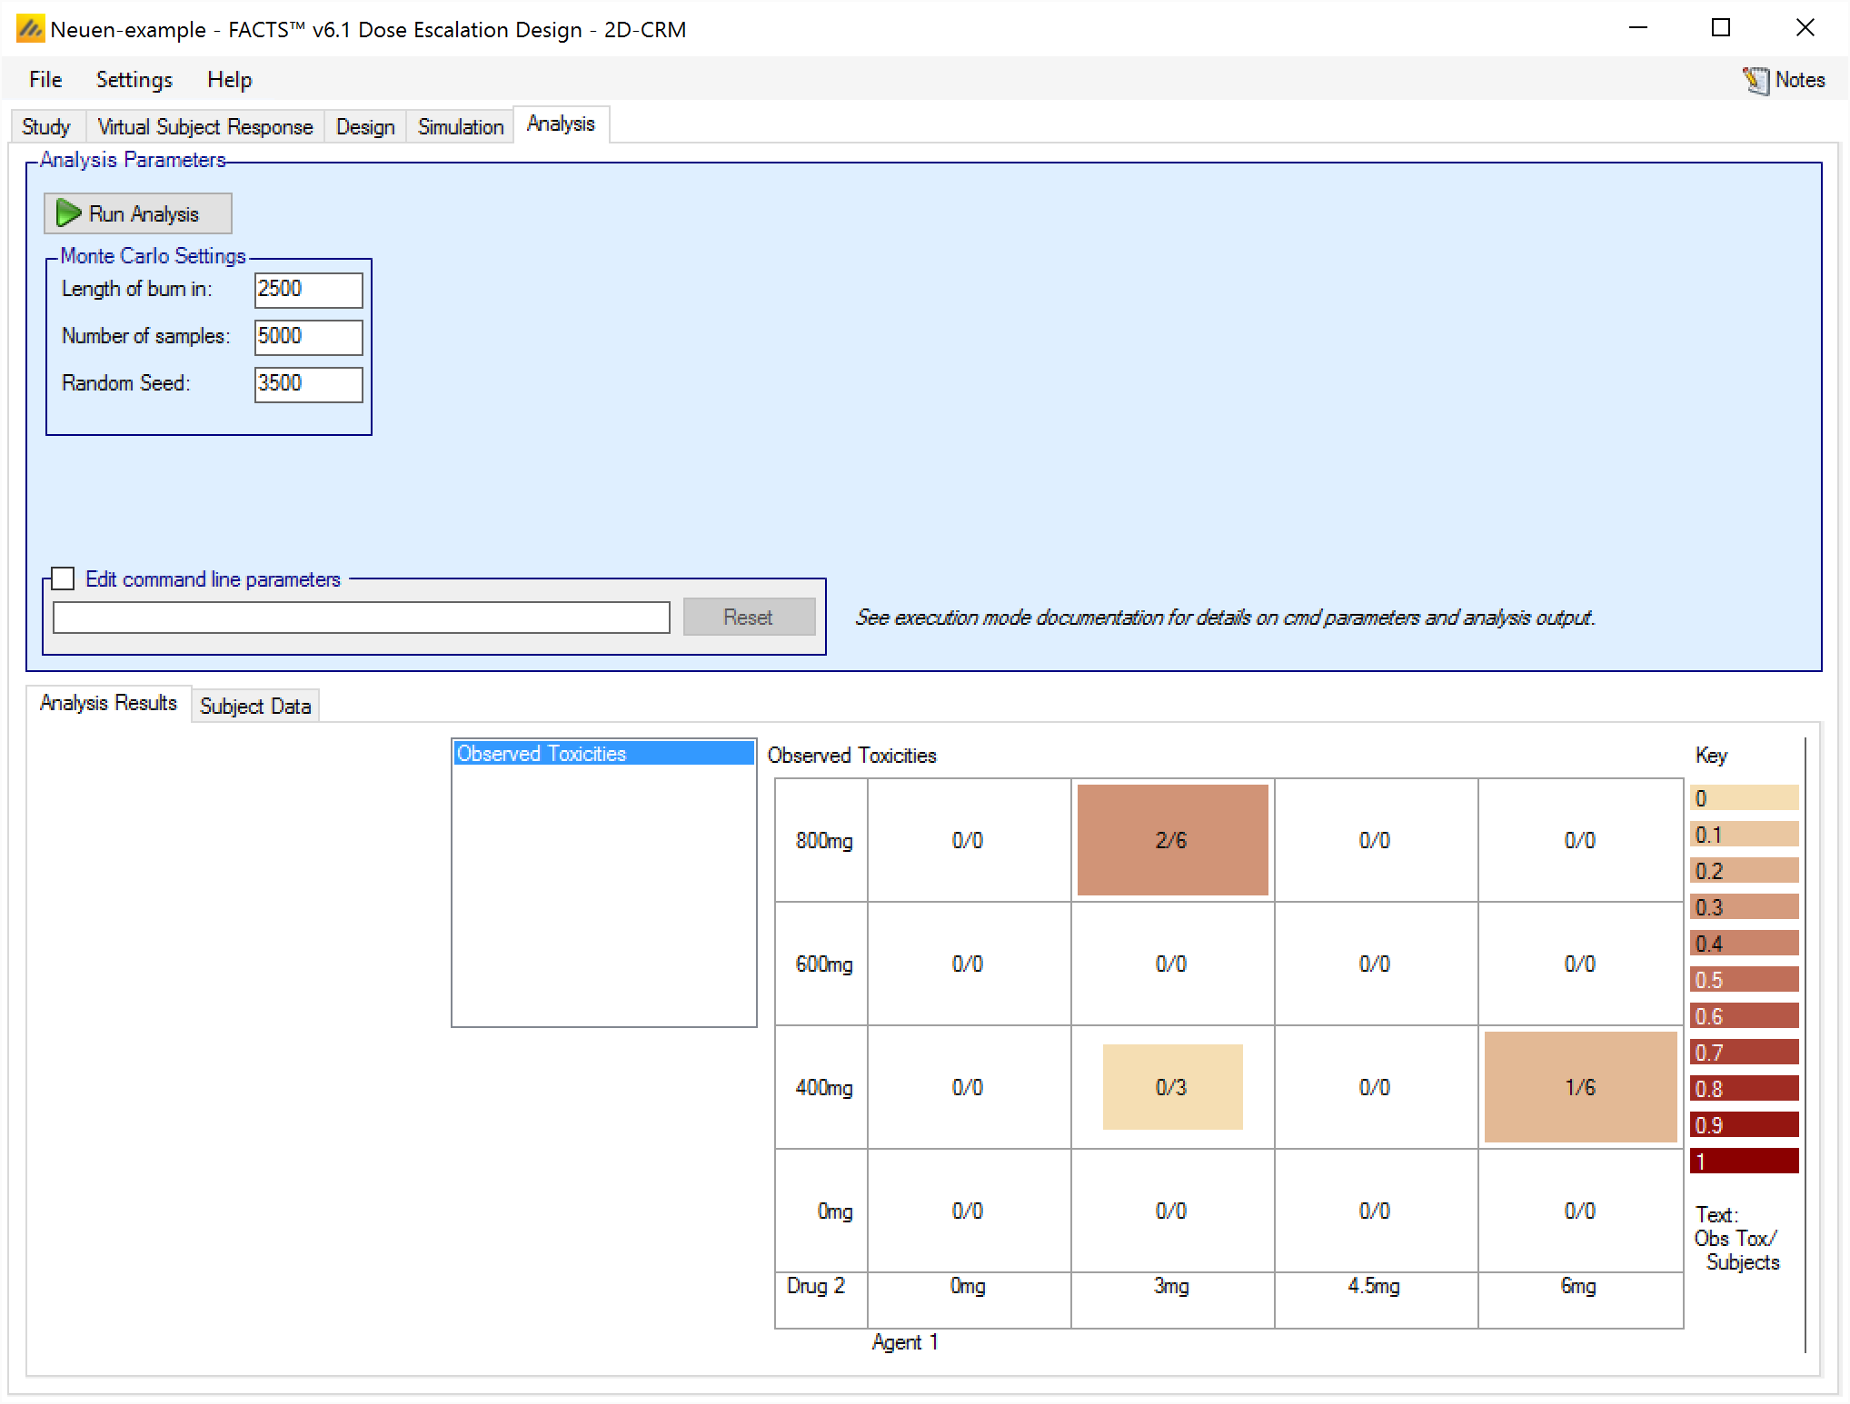Viewport: 1850px width, 1404px height.
Task: Switch to the Virtual Subject Response tab
Action: [x=204, y=127]
